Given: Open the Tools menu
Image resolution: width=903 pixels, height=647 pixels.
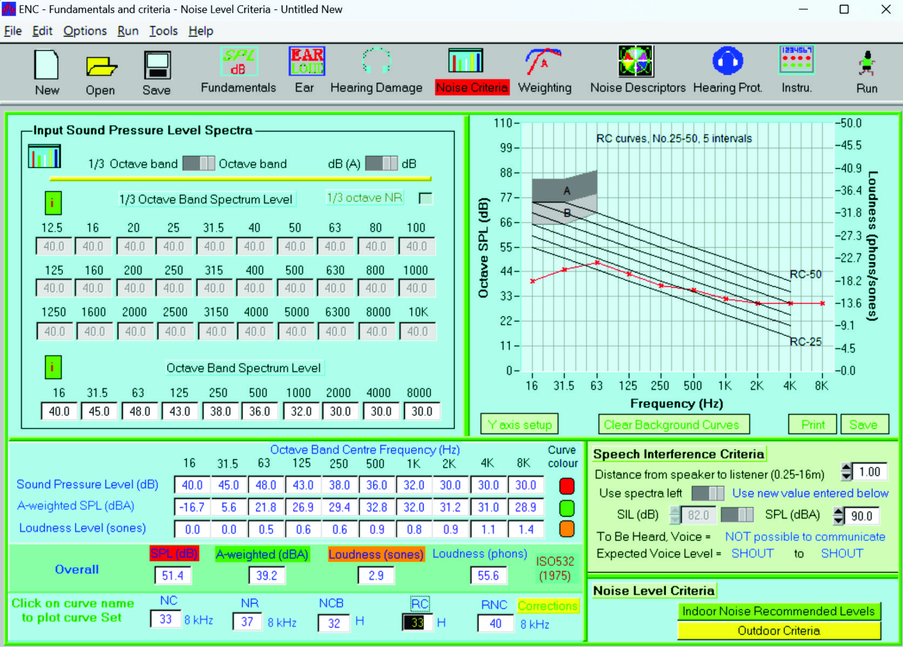Looking at the screenshot, I should tap(163, 31).
